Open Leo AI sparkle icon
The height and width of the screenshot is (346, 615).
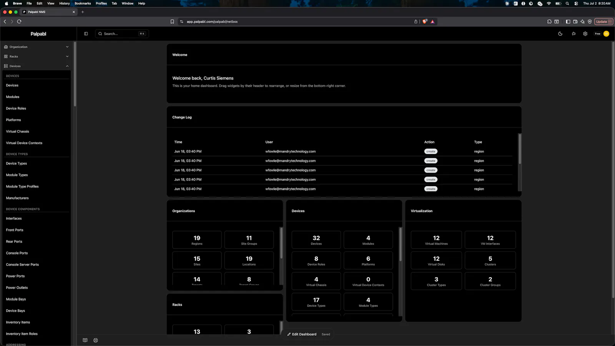582,22
